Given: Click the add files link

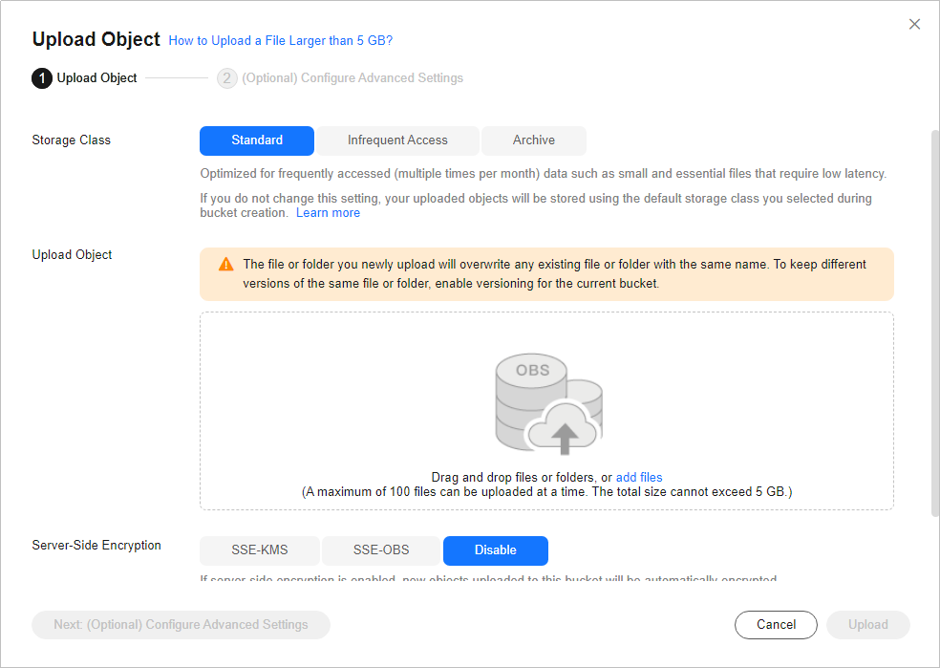Looking at the screenshot, I should [639, 477].
